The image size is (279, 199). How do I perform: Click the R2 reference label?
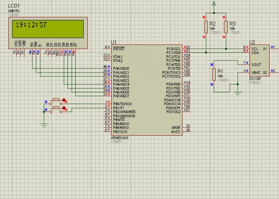click(213, 24)
